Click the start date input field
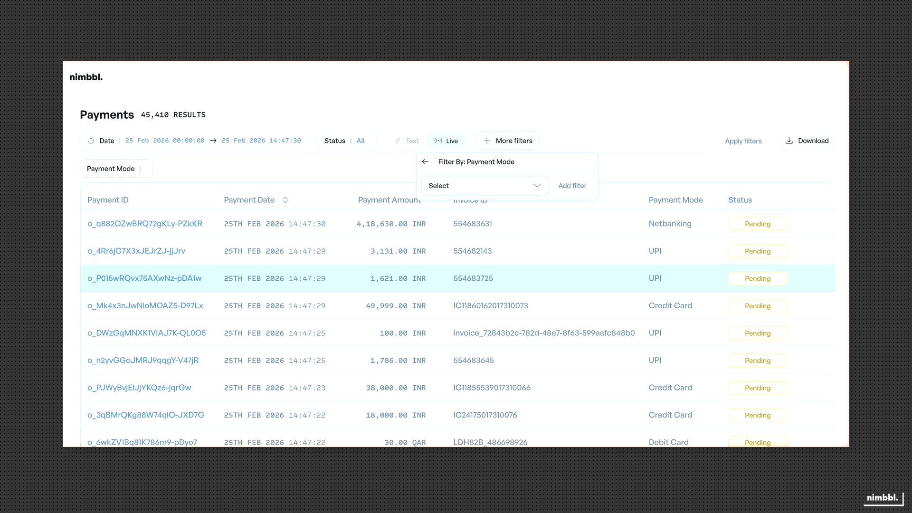 pyautogui.click(x=165, y=141)
